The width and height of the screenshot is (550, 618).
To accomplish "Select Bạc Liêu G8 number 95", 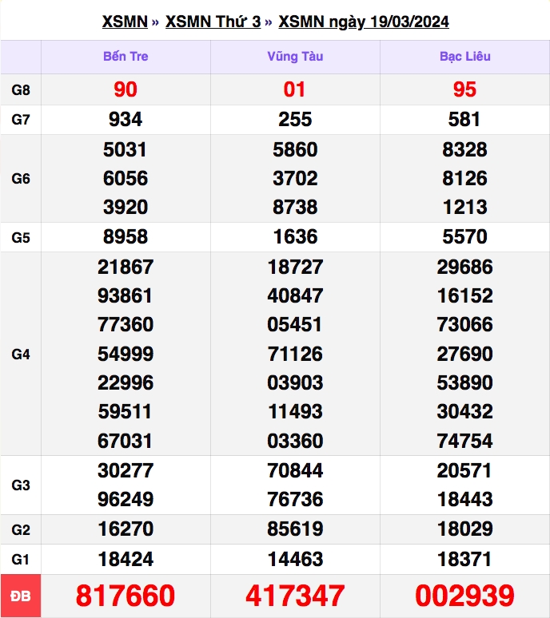I will pos(464,89).
